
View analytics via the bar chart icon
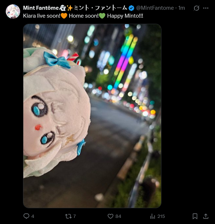point(152,216)
